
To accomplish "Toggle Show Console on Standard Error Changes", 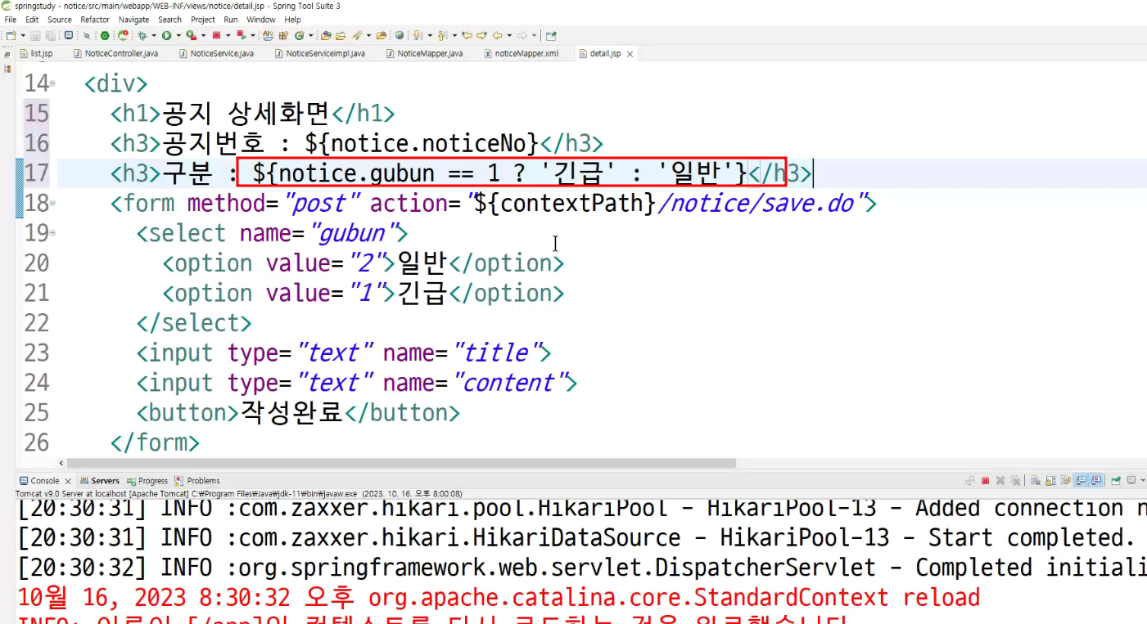I will tap(1097, 481).
